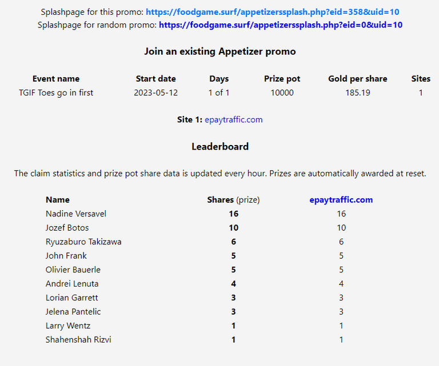Click Jelena Pantelic's name

point(73,312)
